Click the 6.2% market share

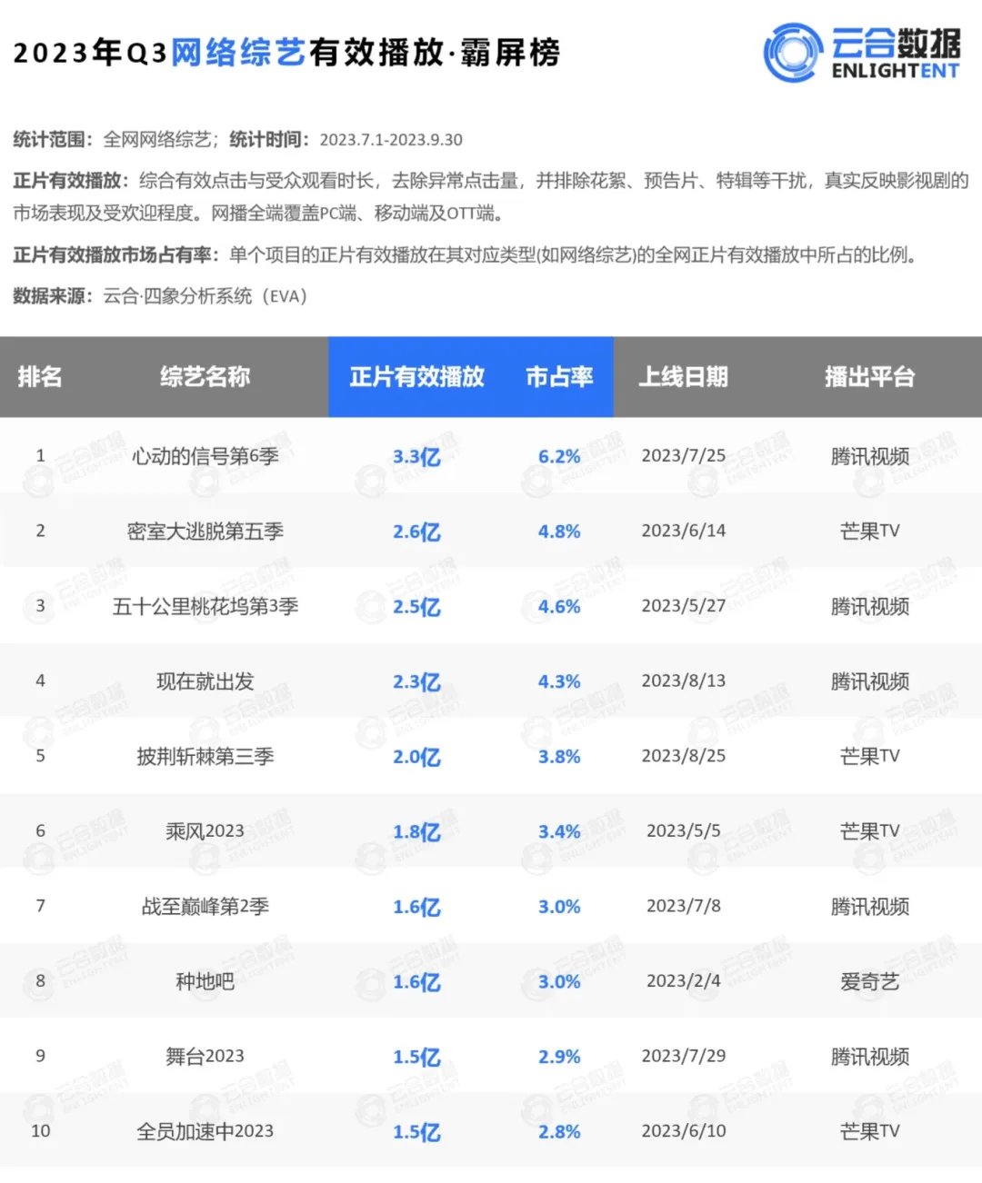pyautogui.click(x=559, y=457)
